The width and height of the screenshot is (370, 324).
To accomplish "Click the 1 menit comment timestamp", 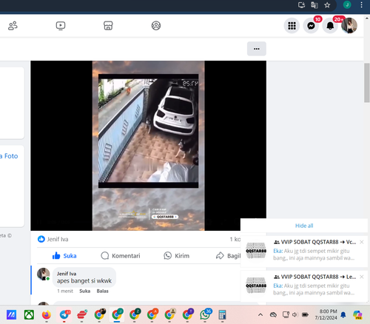I will pos(65,291).
